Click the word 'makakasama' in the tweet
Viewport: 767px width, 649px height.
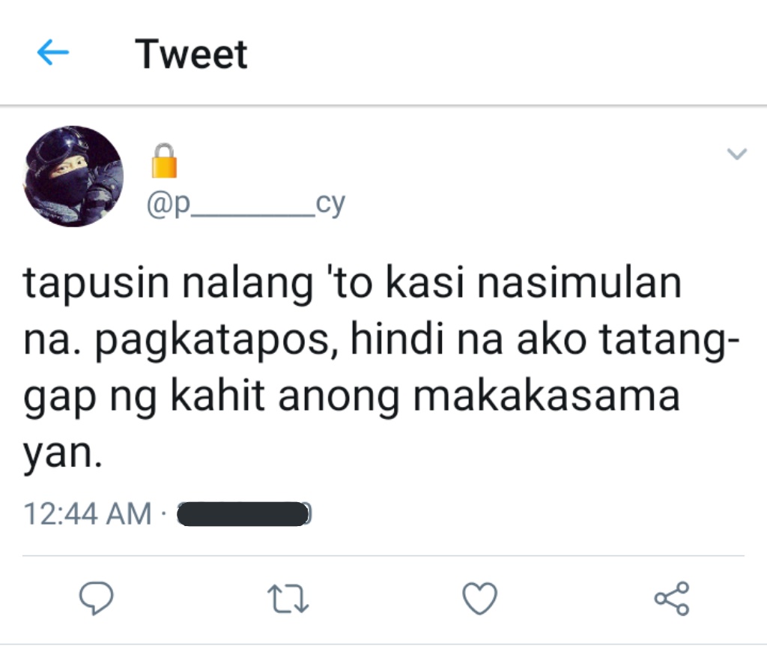547,396
